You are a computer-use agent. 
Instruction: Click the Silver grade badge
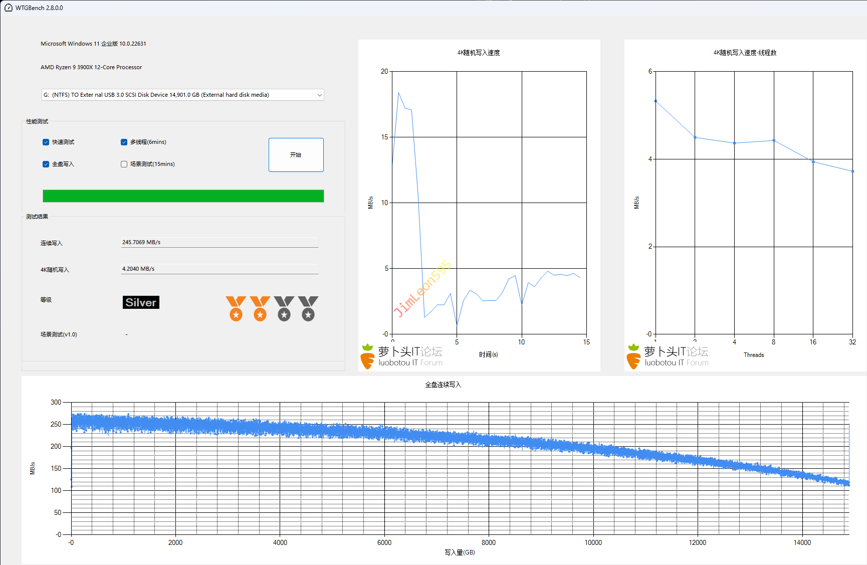click(141, 302)
